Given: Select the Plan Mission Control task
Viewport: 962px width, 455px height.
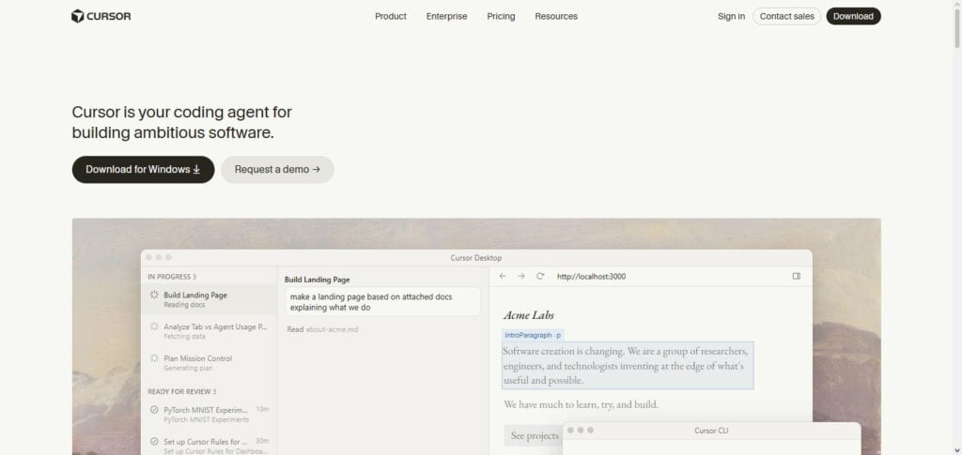Looking at the screenshot, I should (209, 363).
